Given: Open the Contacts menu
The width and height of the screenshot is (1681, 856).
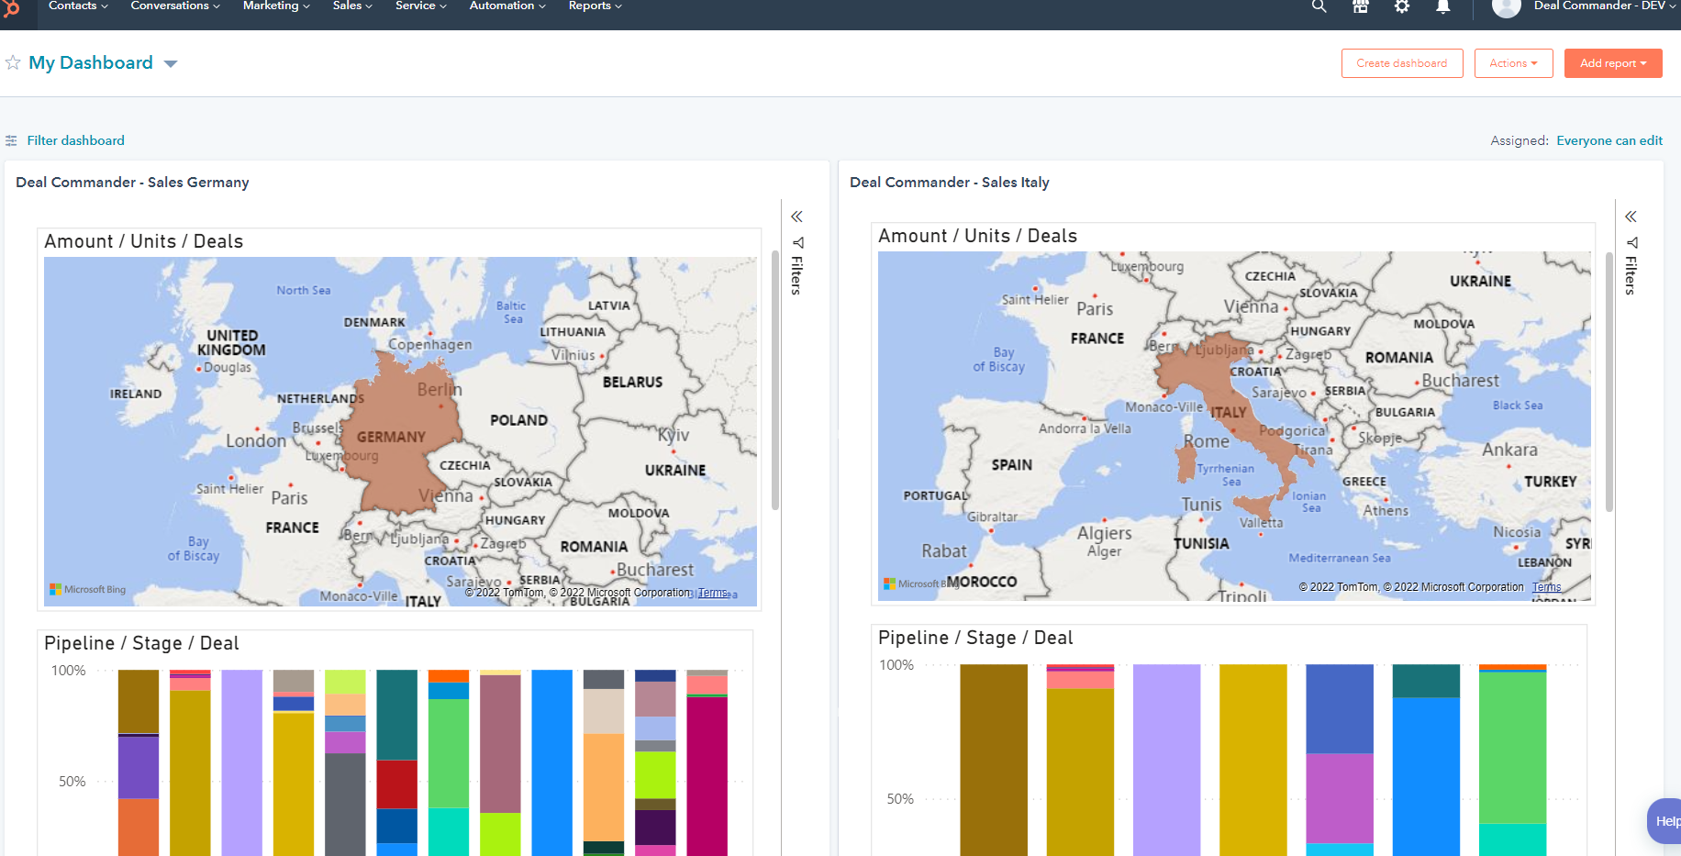Looking at the screenshot, I should coord(78,6).
